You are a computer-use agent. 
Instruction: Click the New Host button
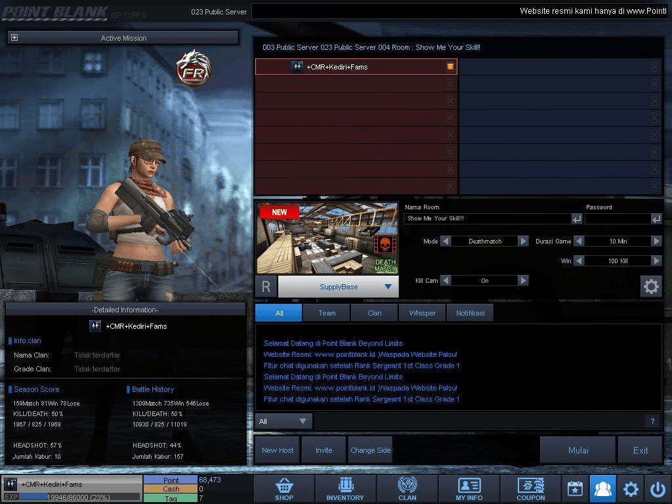click(278, 450)
